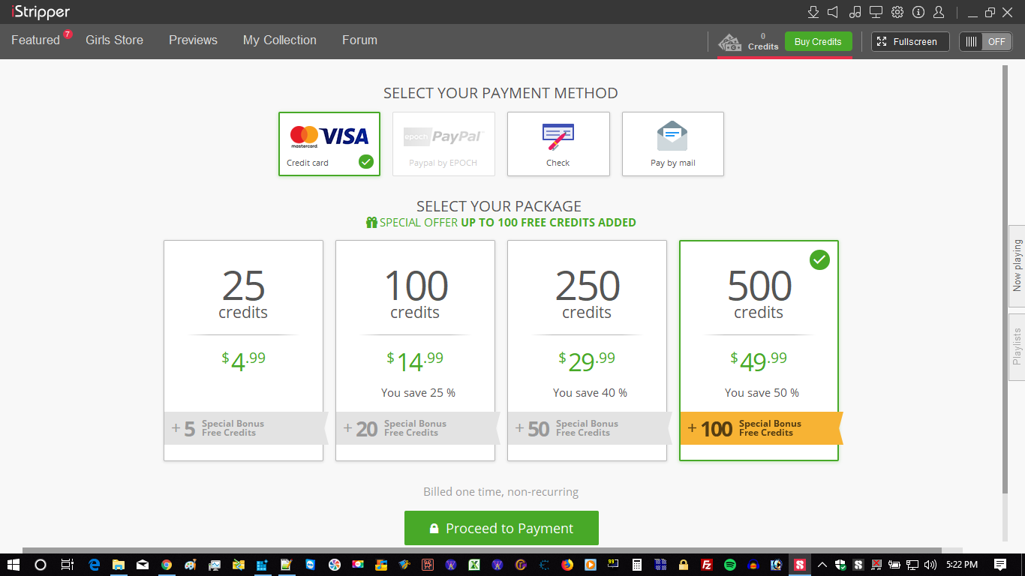Screen dimensions: 1025x576
Task: Select Pay by mail payment method
Action: [x=673, y=144]
